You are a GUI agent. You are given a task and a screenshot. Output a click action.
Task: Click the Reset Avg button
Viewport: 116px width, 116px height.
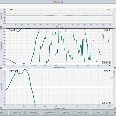click(33, 113)
